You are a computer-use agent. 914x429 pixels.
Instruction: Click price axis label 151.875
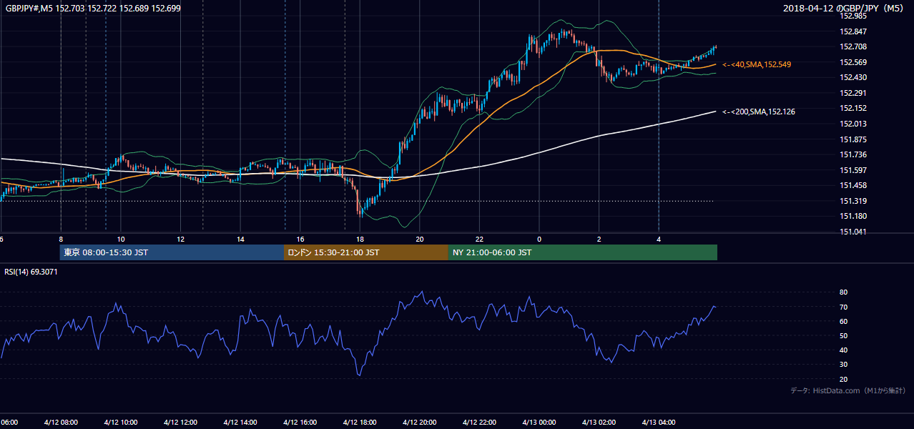(x=853, y=139)
